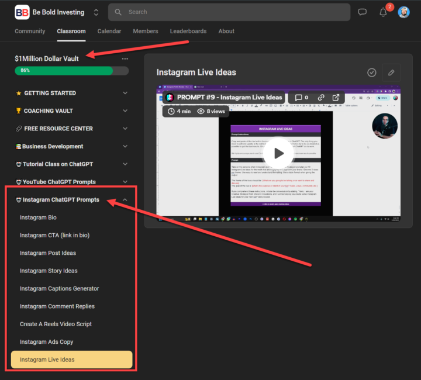This screenshot has width=421, height=380.
Task: Click the pencil edit lesson icon
Action: (x=392, y=72)
